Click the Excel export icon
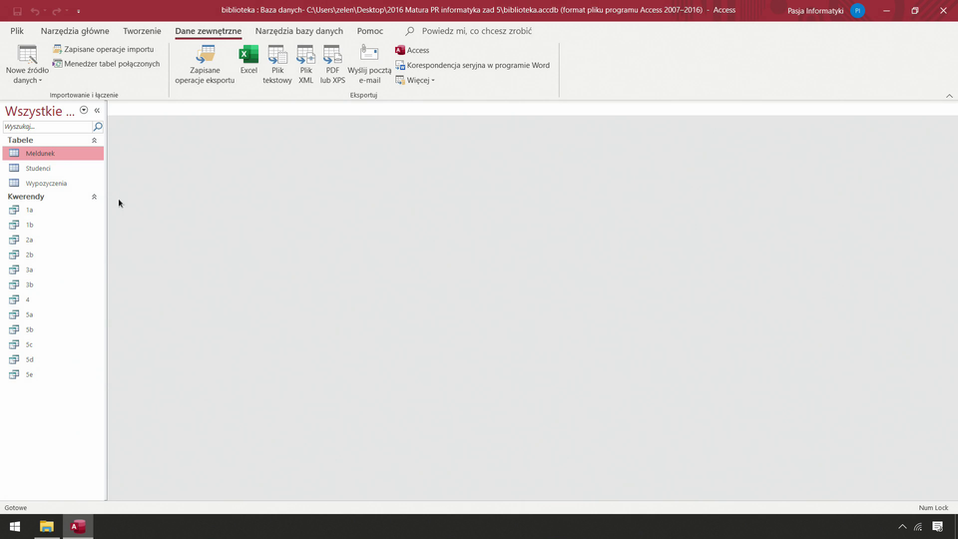The width and height of the screenshot is (958, 539). 248,60
